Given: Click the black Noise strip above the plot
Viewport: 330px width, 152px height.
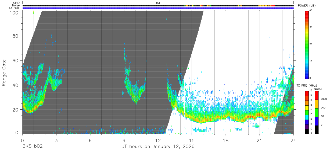Looking at the screenshot, I should [x=158, y=5].
